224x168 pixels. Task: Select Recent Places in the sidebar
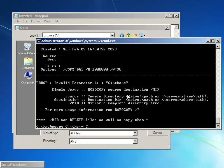pyautogui.click(x=27, y=49)
